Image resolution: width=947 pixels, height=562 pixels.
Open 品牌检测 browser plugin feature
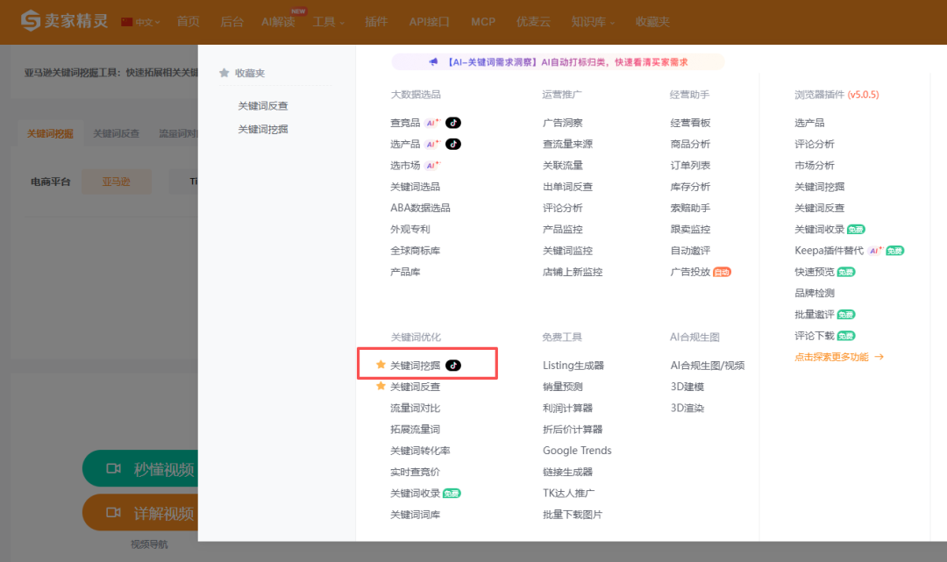(x=814, y=293)
